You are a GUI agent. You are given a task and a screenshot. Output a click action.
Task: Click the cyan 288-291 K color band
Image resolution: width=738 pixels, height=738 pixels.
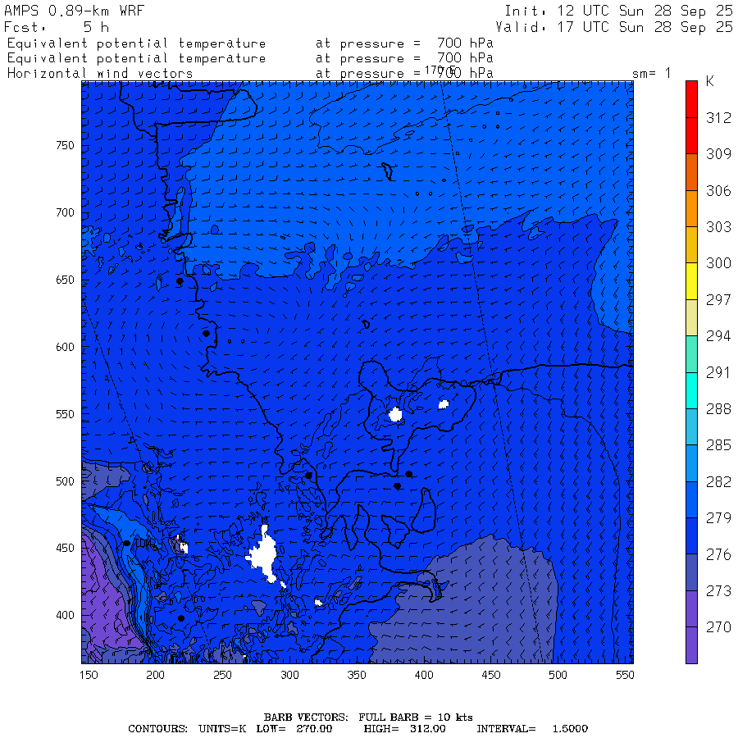pos(691,390)
